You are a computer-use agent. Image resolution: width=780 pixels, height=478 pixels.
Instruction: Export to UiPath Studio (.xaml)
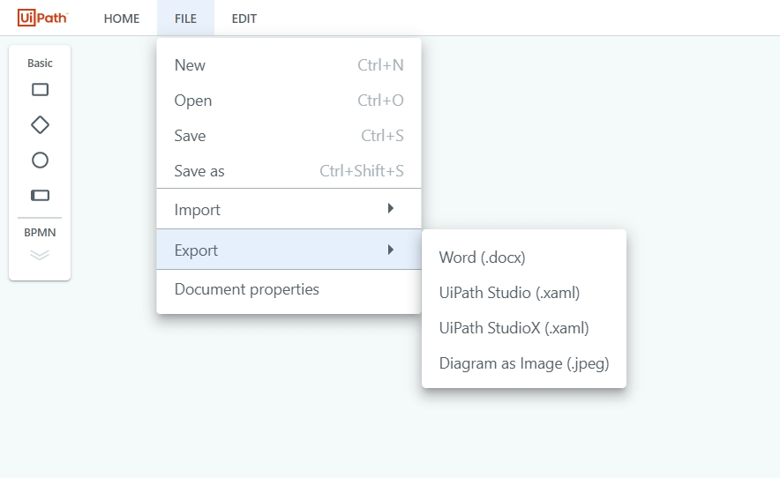(x=524, y=293)
